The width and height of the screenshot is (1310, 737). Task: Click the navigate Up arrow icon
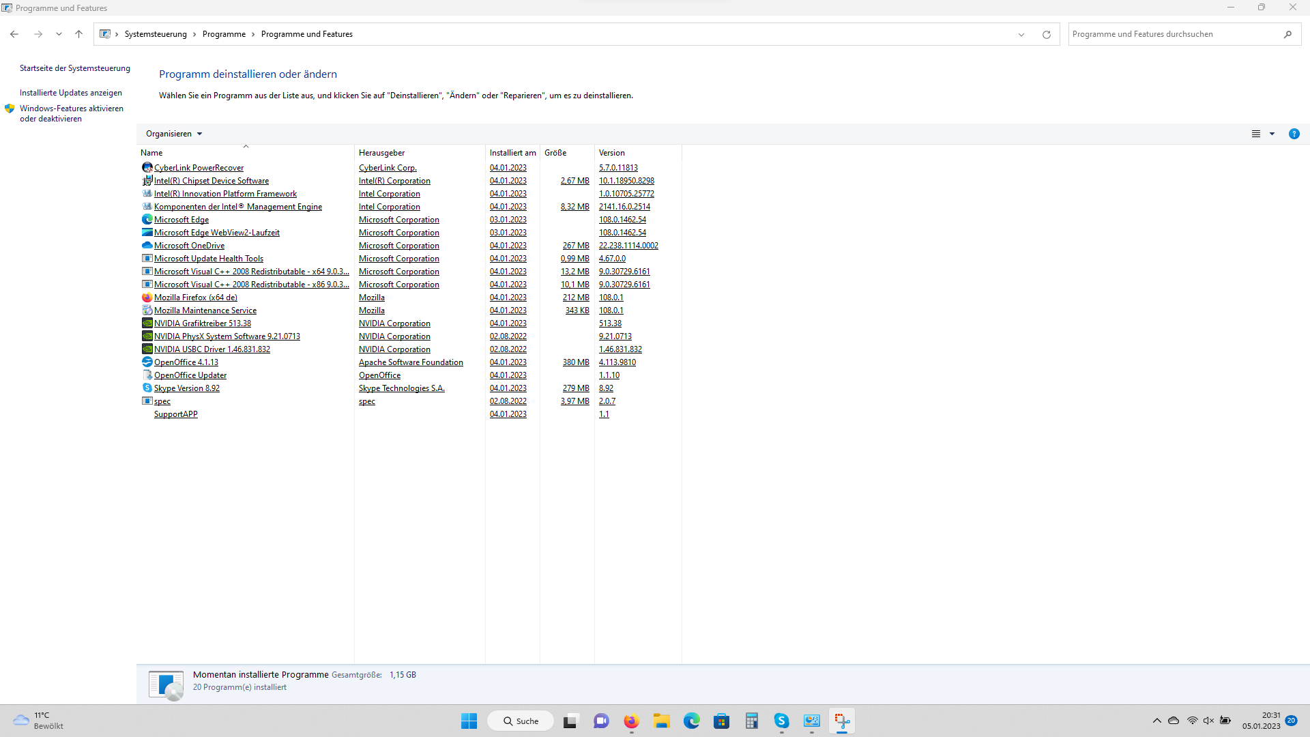[78, 34]
